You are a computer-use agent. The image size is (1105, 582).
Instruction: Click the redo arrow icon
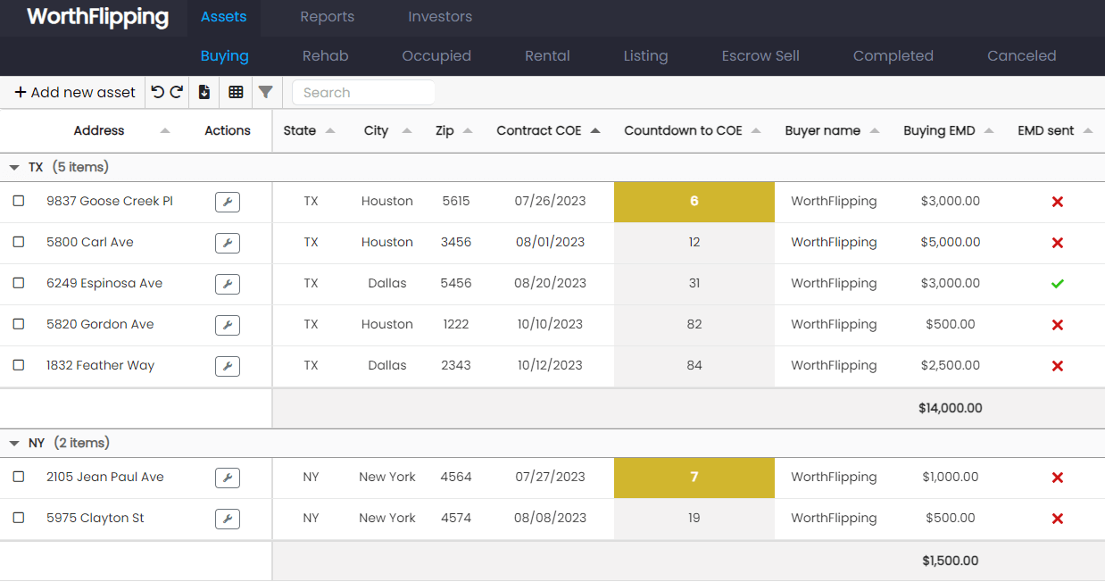tap(177, 92)
